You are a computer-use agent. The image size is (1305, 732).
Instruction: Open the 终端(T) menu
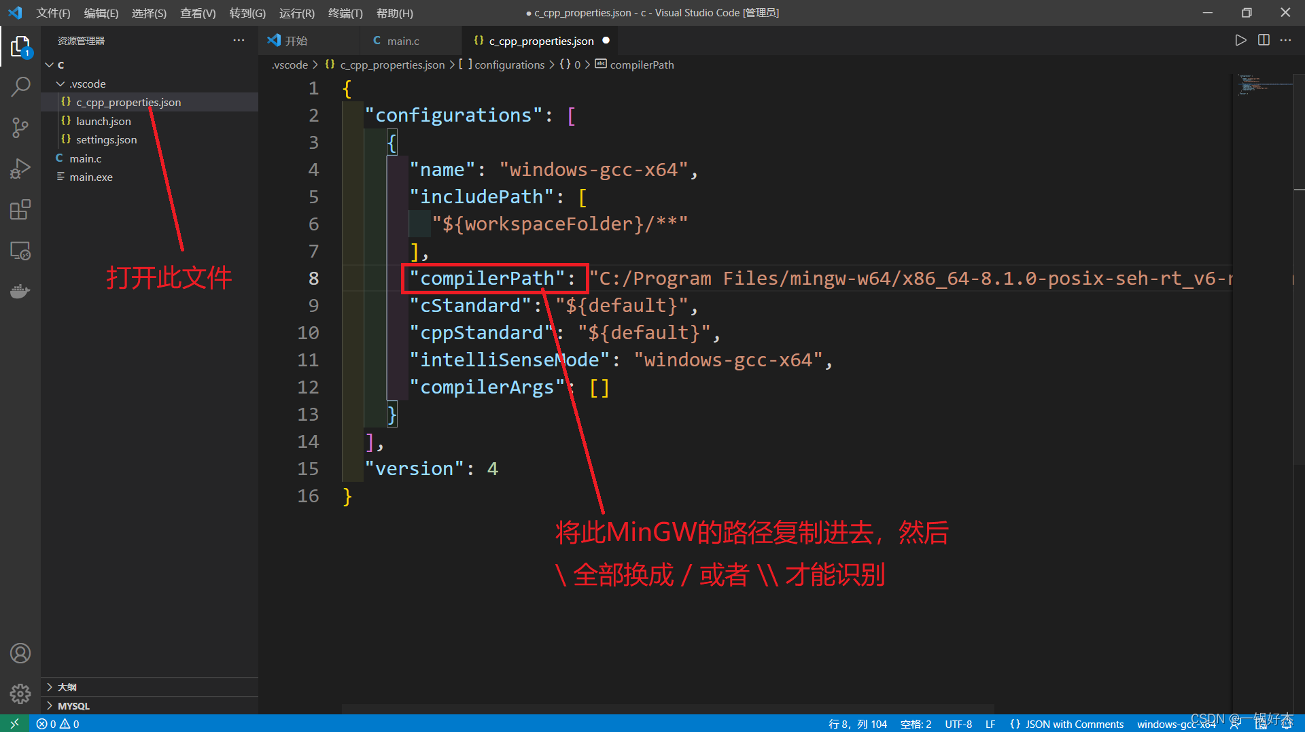345,13
